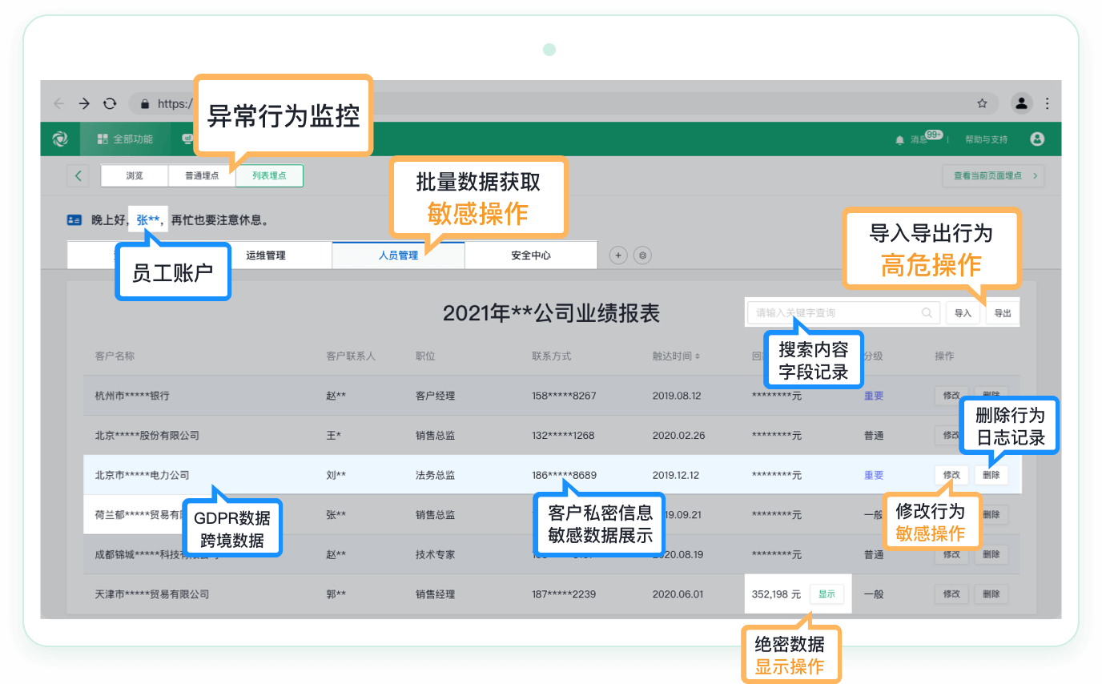Open the 消息 notification bell
1102x684 pixels.
point(899,140)
